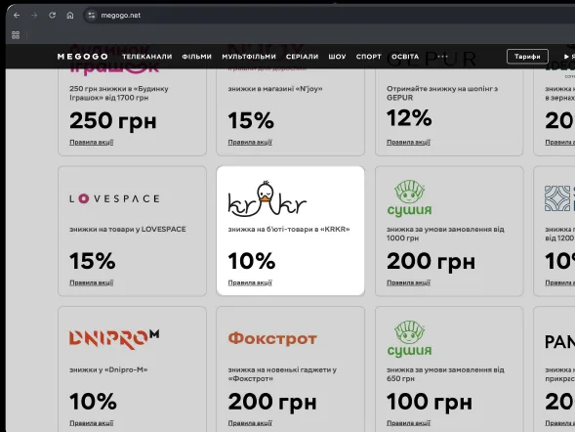This screenshot has height=432, width=575.
Task: Expand the three-dots more menu
Action: (442, 57)
